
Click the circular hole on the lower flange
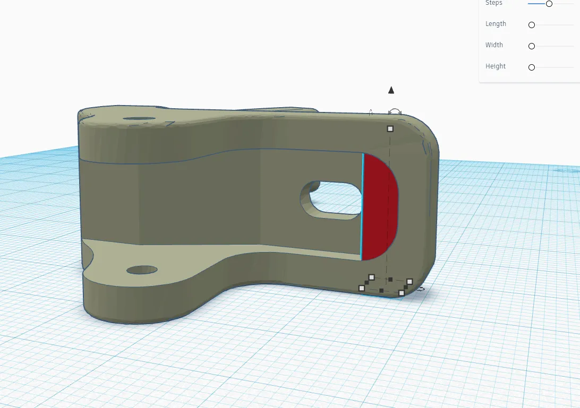pyautogui.click(x=142, y=270)
